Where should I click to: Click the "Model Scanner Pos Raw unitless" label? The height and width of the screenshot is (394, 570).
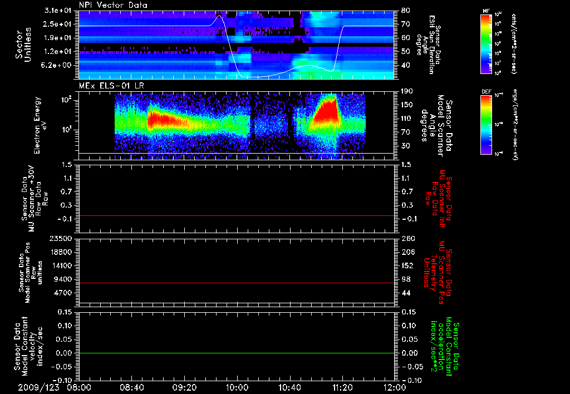pyautogui.click(x=30, y=273)
